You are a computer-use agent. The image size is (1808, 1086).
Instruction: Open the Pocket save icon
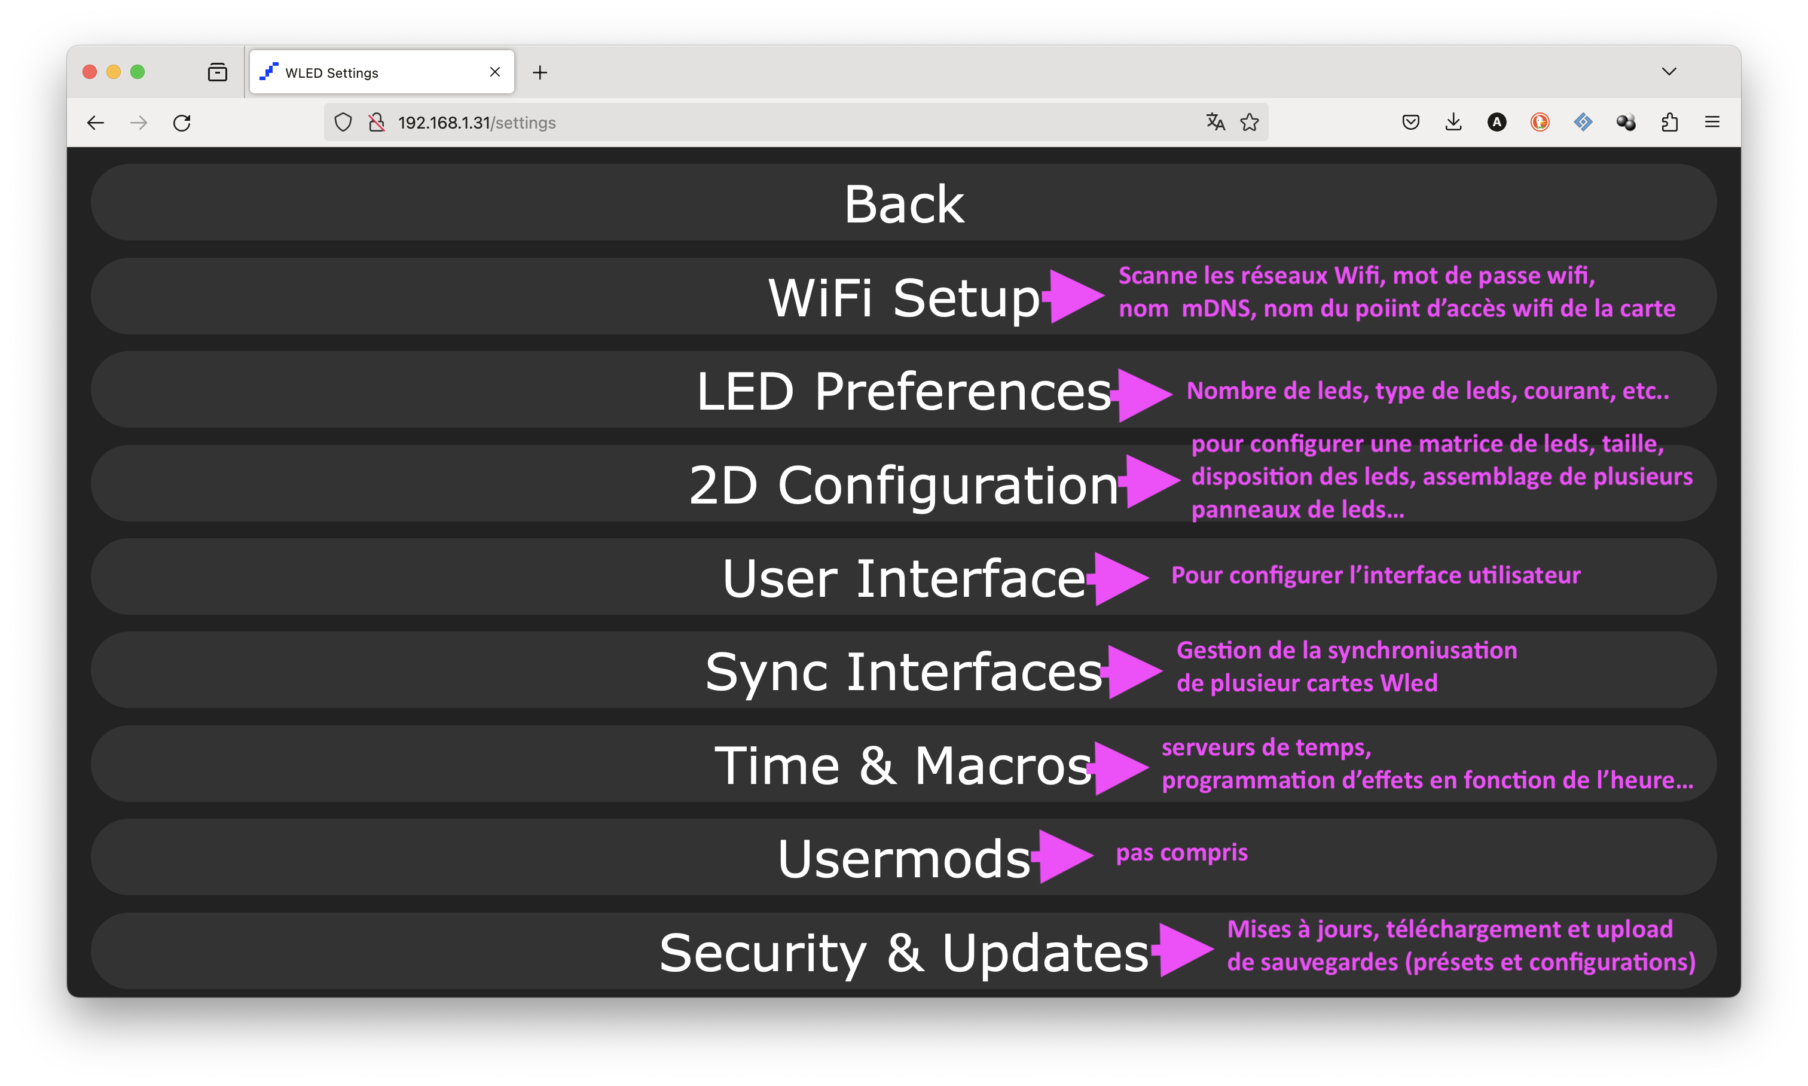click(1410, 122)
